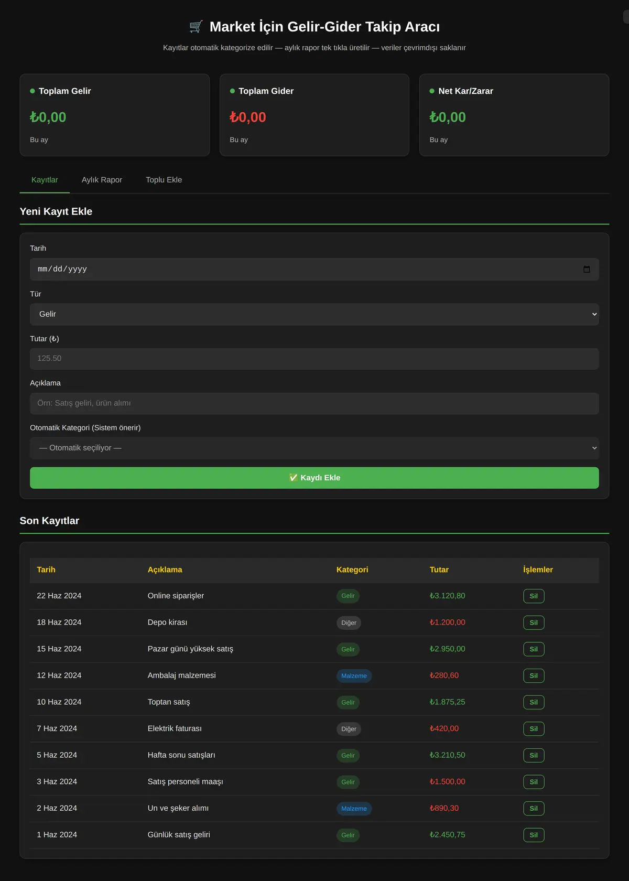Focus the Tutar amount input field
The height and width of the screenshot is (881, 629).
tap(314, 359)
